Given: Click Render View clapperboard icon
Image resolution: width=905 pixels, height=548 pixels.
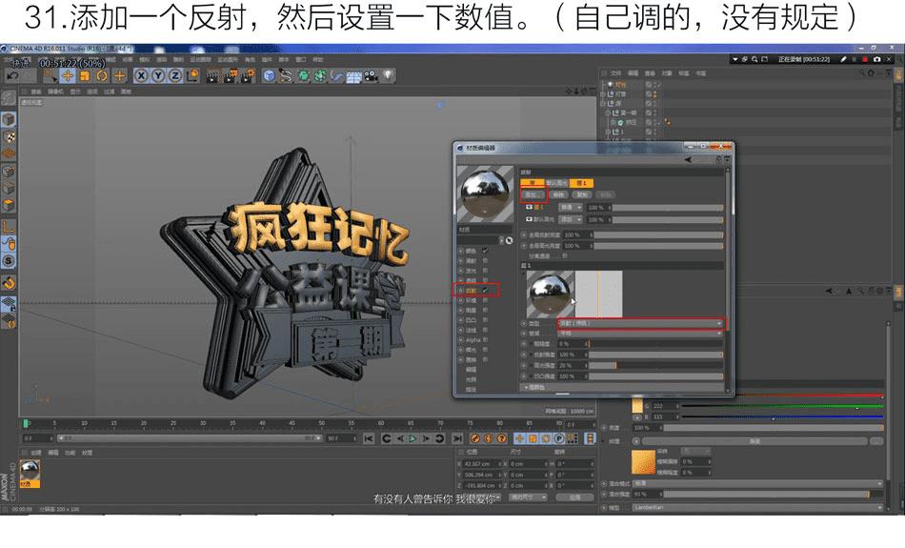Looking at the screenshot, I should click(x=213, y=75).
